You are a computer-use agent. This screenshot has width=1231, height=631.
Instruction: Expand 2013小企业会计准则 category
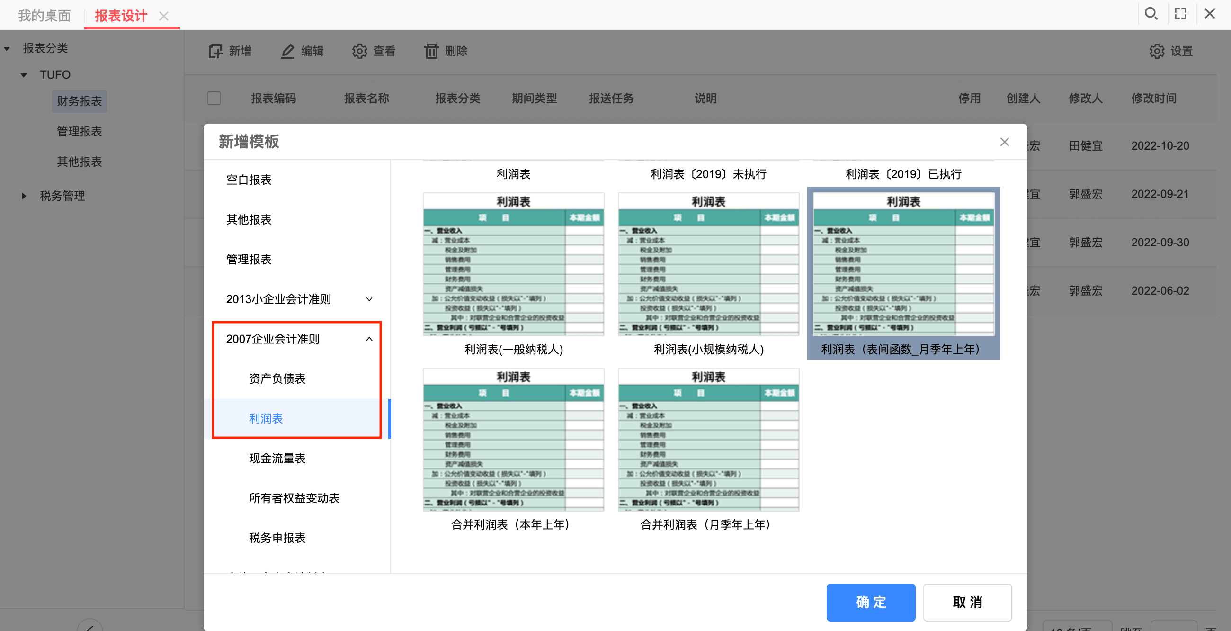(x=369, y=299)
